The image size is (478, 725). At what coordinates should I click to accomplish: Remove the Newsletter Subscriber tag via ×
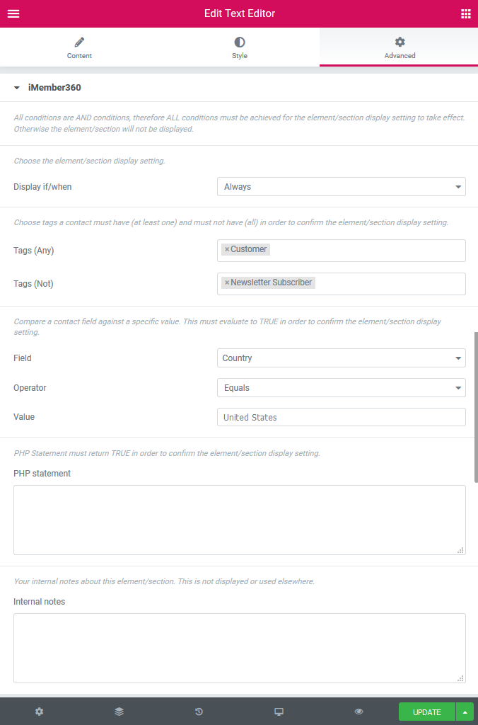click(228, 282)
